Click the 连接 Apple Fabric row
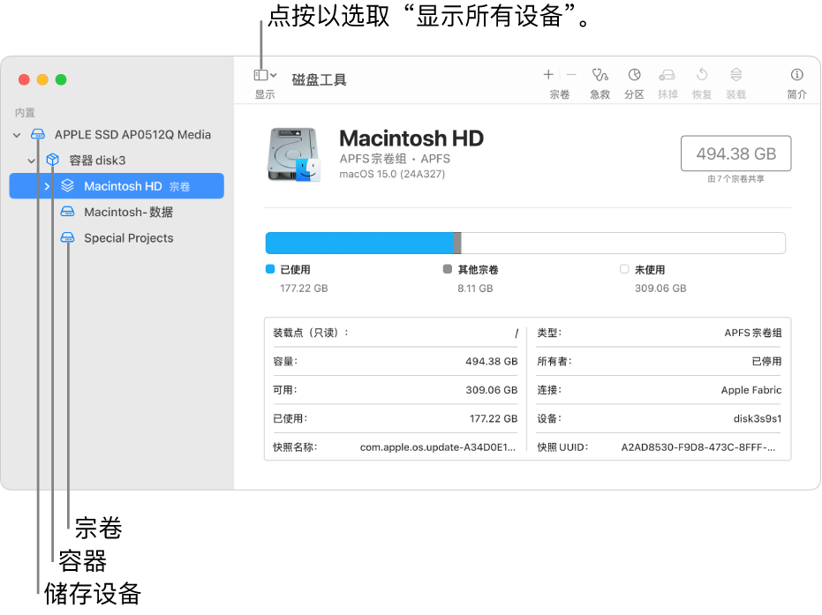Screen dimensions: 822x615 (x=659, y=390)
